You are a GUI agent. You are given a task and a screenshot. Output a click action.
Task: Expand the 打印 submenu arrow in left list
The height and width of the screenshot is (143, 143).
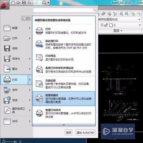[30, 80]
